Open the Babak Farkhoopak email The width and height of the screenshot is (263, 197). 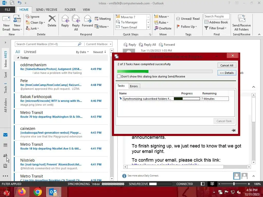tap(61, 101)
